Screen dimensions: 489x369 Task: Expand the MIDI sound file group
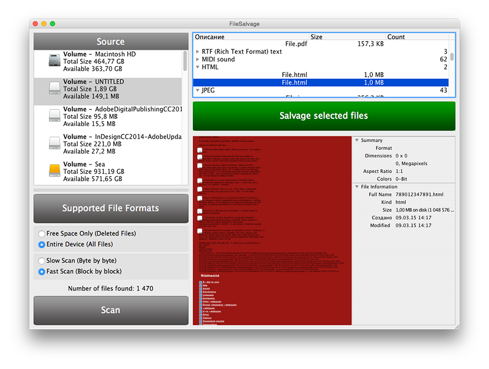198,60
